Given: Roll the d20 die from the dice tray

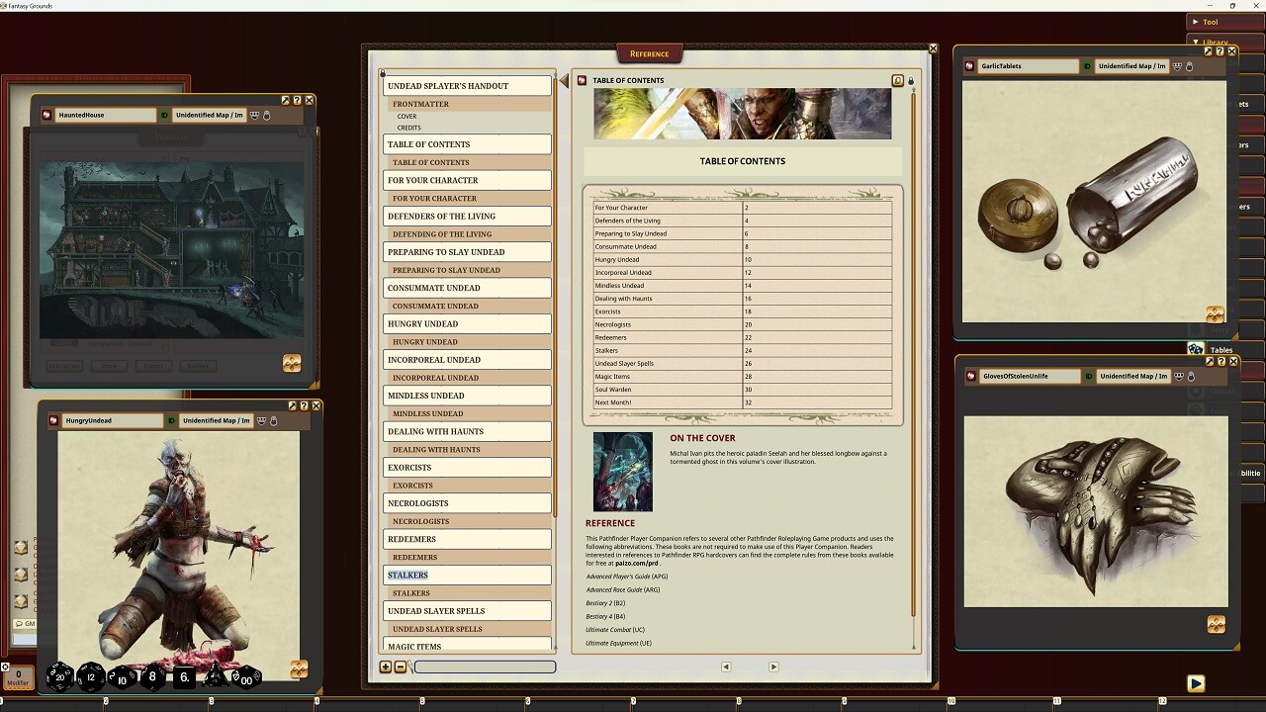Looking at the screenshot, I should point(59,677).
